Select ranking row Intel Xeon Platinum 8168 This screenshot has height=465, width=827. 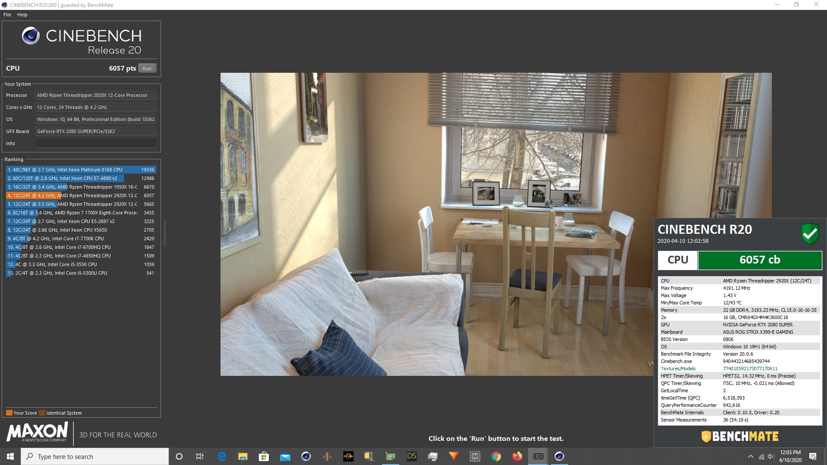[81, 170]
